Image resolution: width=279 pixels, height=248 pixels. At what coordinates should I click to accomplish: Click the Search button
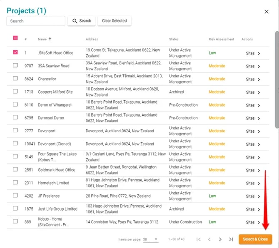pos(82,21)
